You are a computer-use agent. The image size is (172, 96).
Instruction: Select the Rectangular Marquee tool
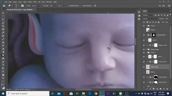[x=3, y=16]
